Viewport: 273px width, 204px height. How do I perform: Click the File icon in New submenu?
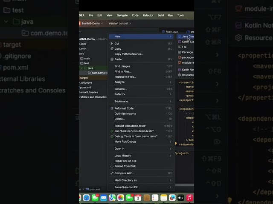coord(180,47)
